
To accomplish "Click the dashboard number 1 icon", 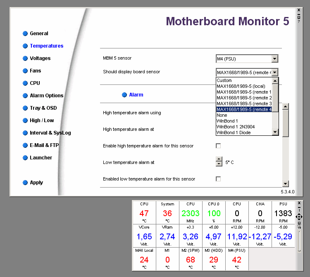I will click(x=299, y=210).
